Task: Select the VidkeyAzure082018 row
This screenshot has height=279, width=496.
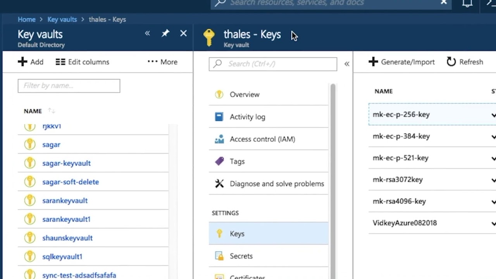Action: pyautogui.click(x=432, y=223)
